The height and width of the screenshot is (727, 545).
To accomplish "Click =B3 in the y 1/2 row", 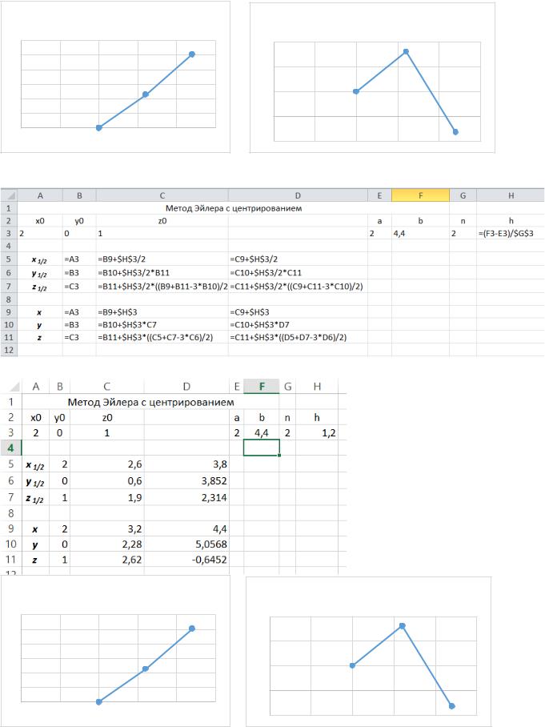I will [79, 272].
